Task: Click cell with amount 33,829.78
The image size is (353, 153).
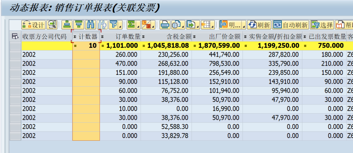Action: 166,136
